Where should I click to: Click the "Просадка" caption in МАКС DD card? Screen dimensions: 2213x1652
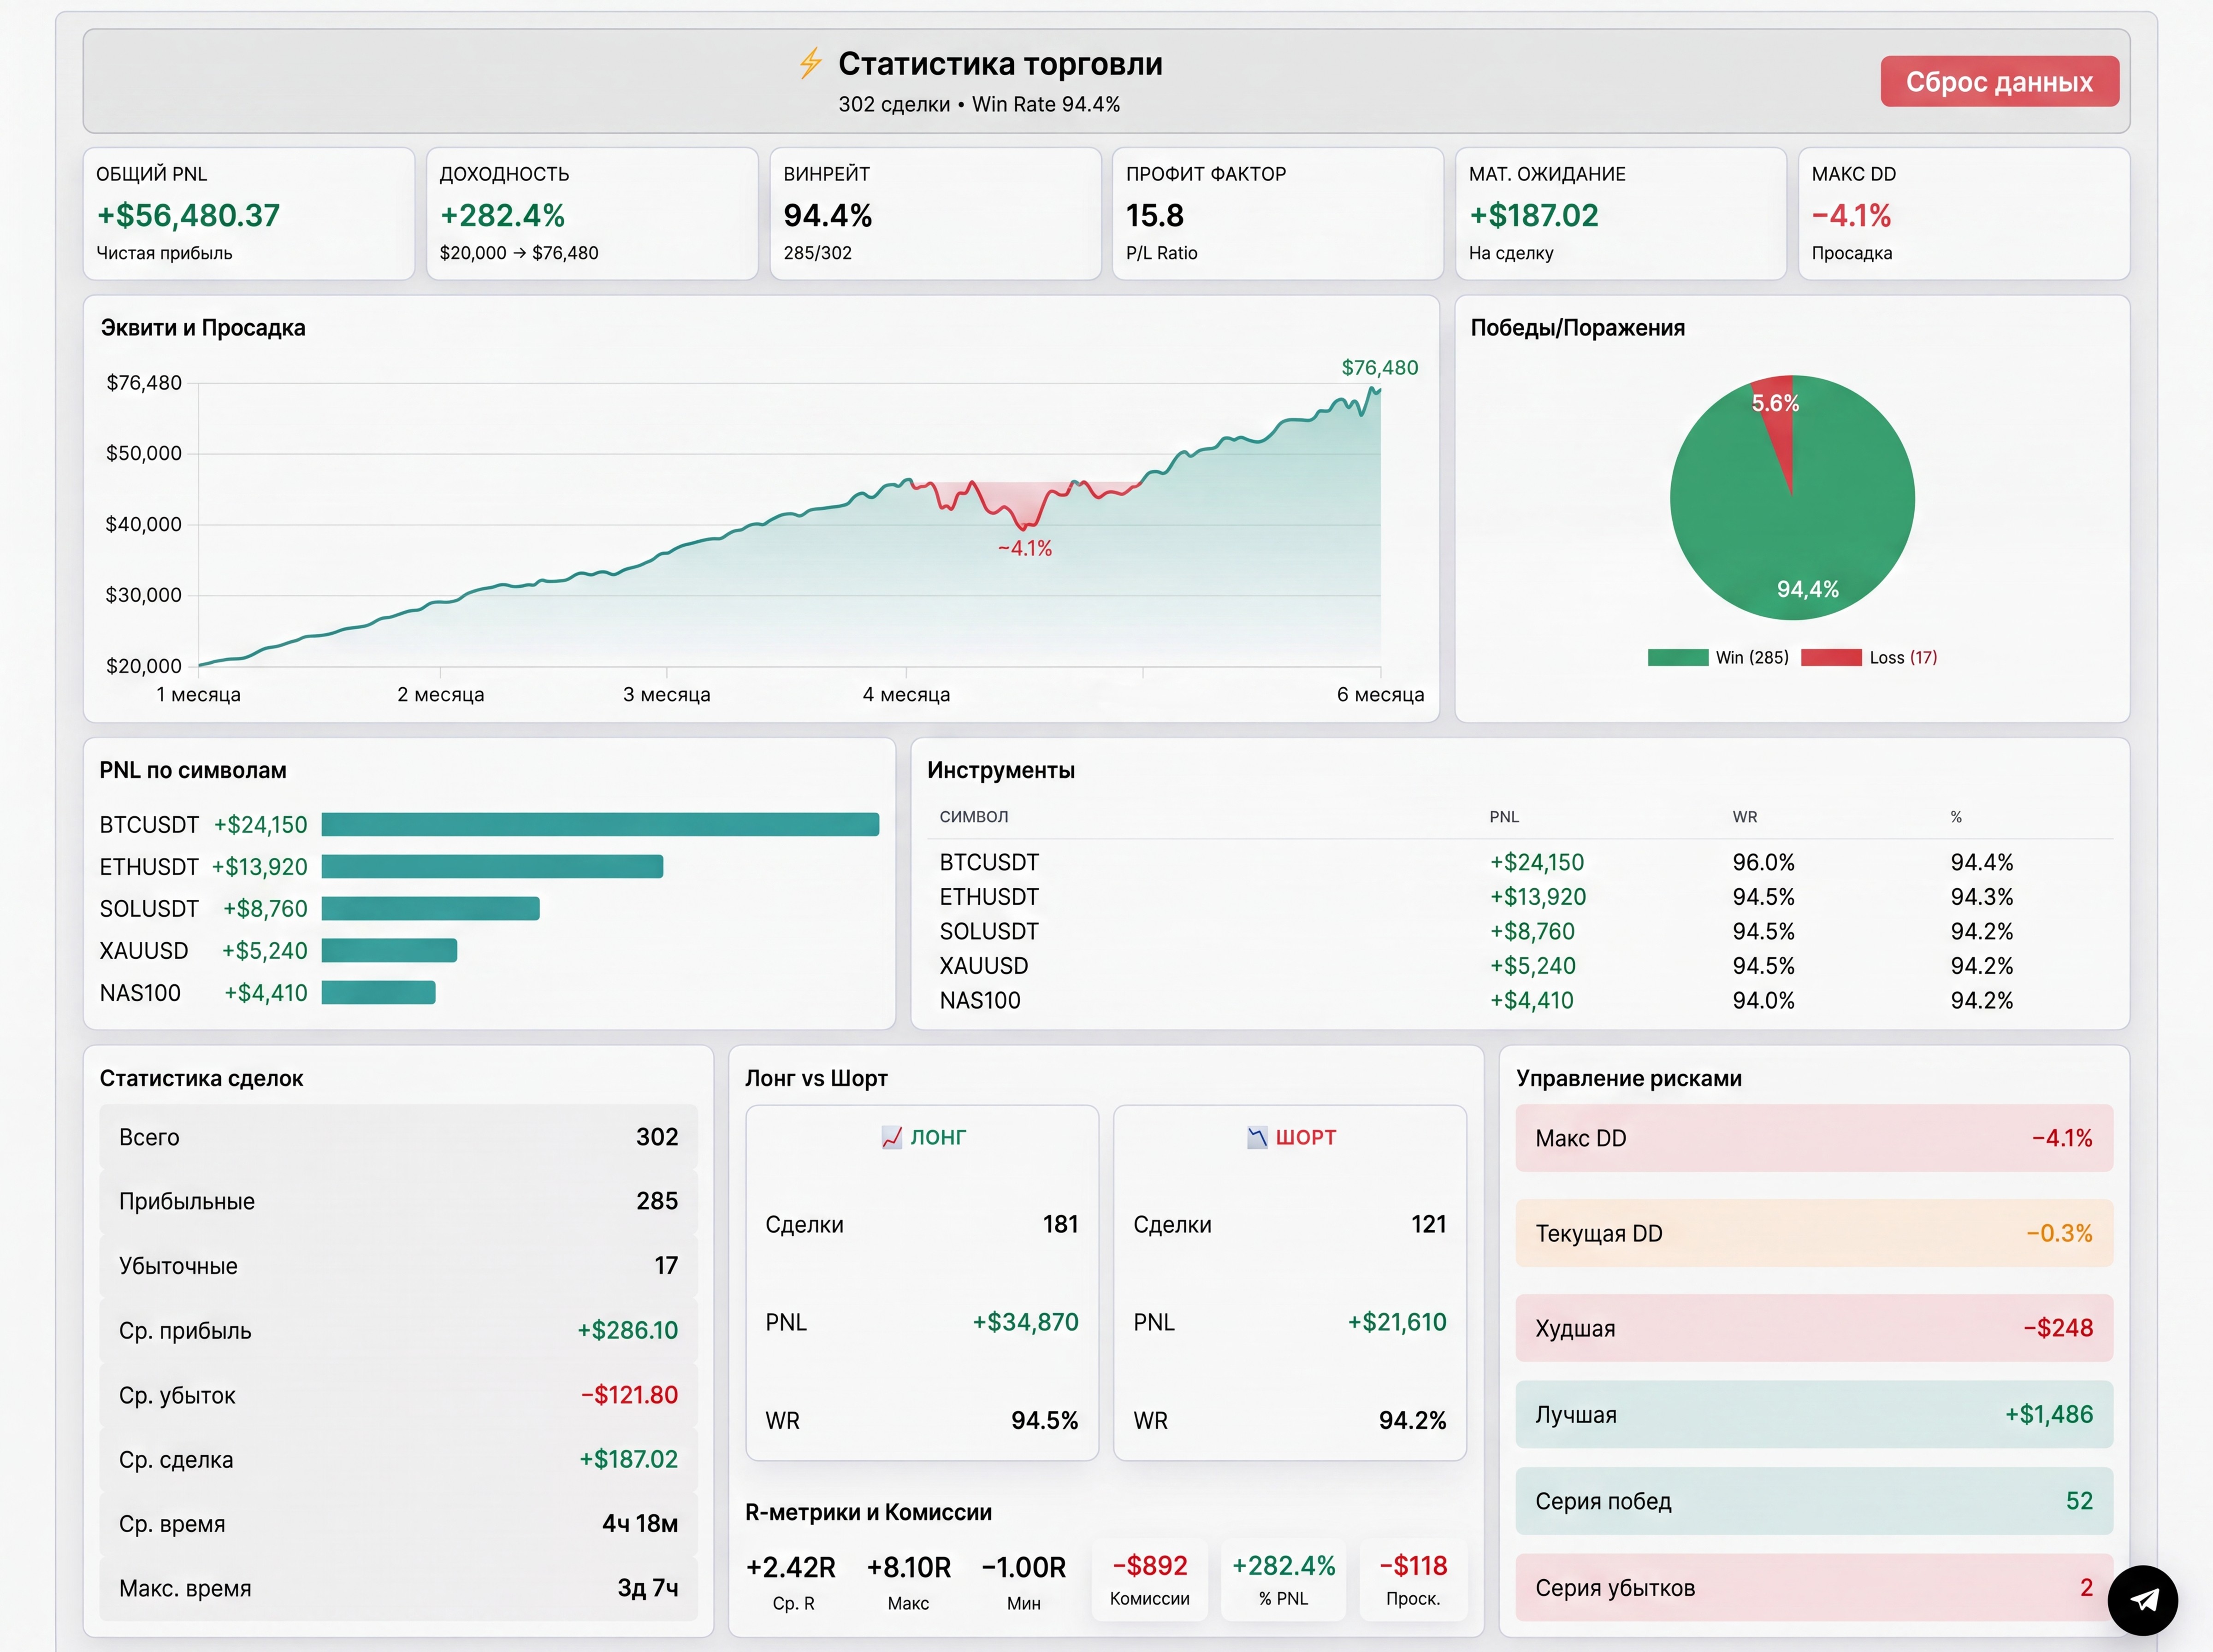point(1852,253)
